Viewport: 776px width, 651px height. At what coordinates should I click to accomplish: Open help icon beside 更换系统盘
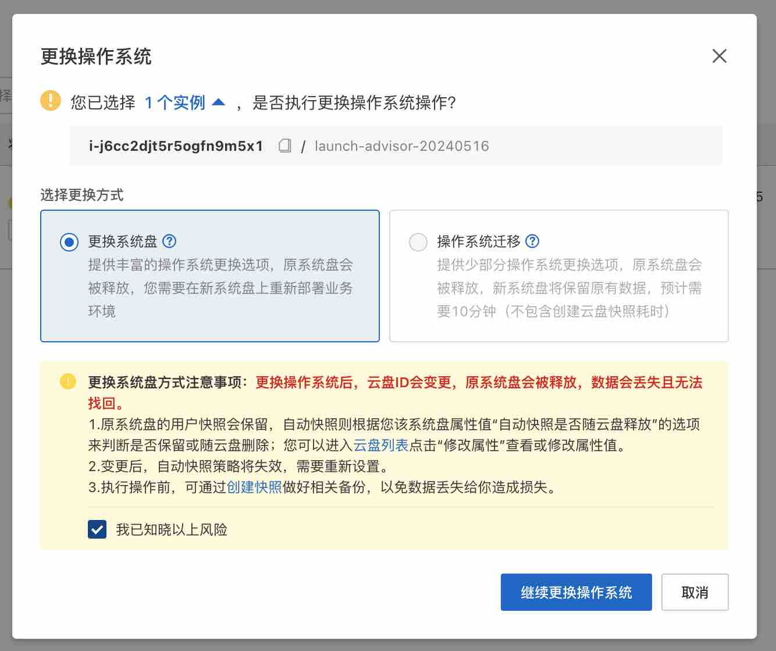(169, 241)
